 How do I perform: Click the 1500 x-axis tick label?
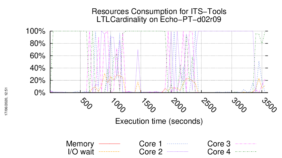point(148,105)
